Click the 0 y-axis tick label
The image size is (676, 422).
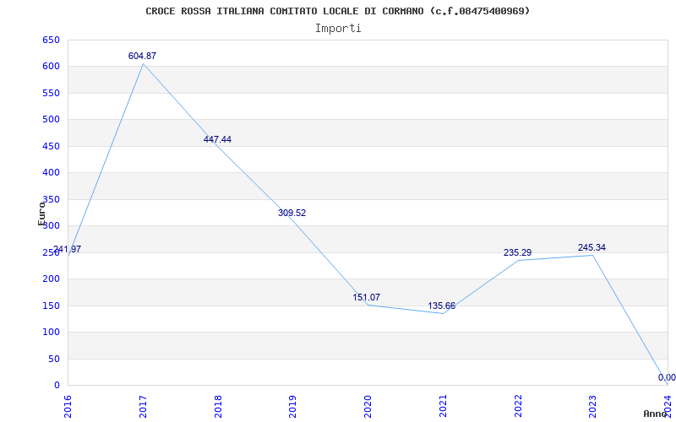coord(57,385)
